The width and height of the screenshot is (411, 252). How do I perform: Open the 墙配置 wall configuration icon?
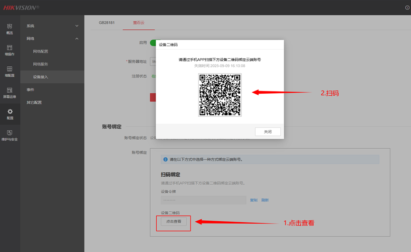coord(10,72)
